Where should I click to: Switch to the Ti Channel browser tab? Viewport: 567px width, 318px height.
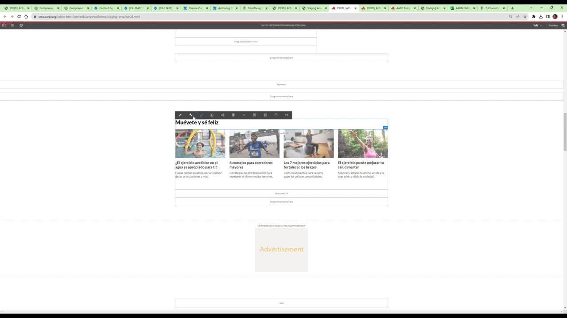click(492, 8)
